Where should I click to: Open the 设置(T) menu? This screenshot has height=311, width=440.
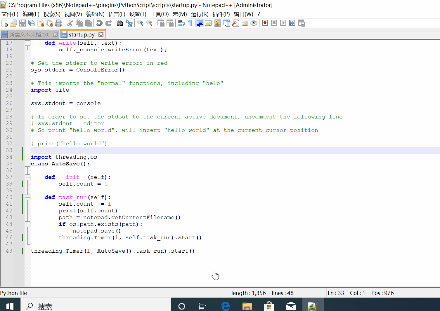138,14
